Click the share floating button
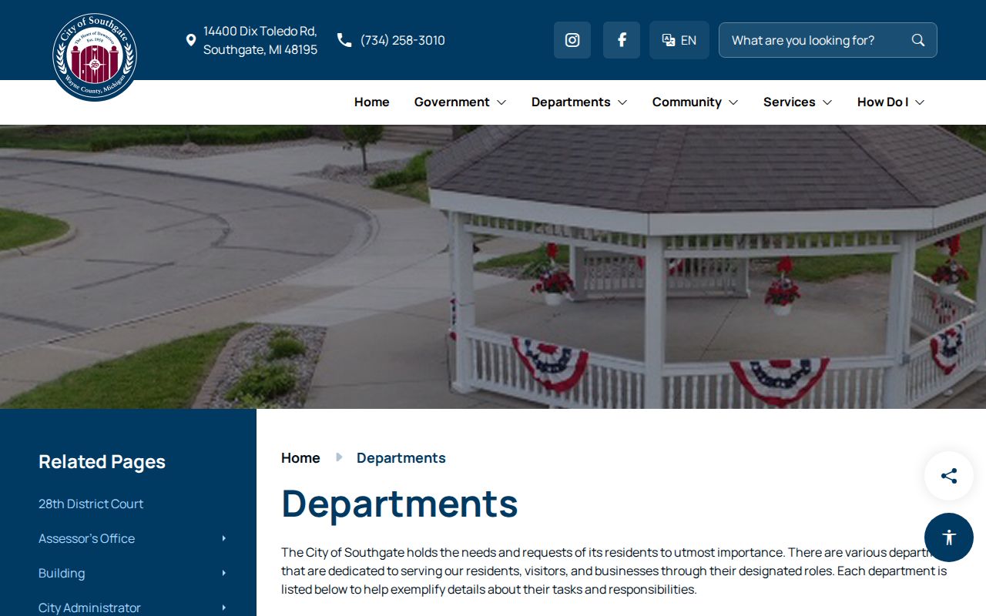 click(949, 476)
